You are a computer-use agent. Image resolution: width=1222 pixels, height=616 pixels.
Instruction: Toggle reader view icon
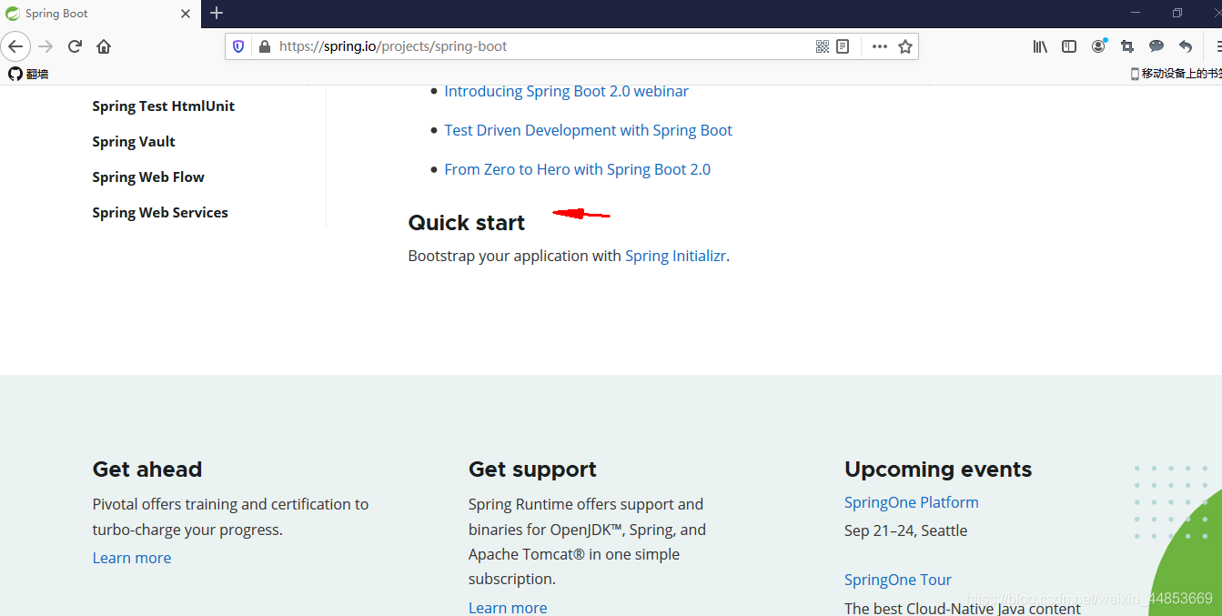coord(843,46)
